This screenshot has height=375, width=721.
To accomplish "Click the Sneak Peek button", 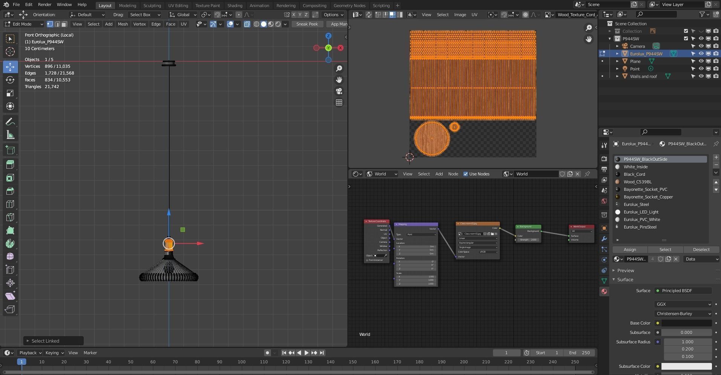I will (x=307, y=24).
